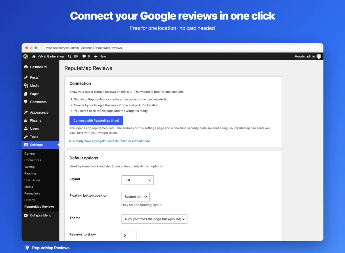This screenshot has height=253, width=345.
Task: Click the Posts pushpin icon
Action: [x=26, y=78]
